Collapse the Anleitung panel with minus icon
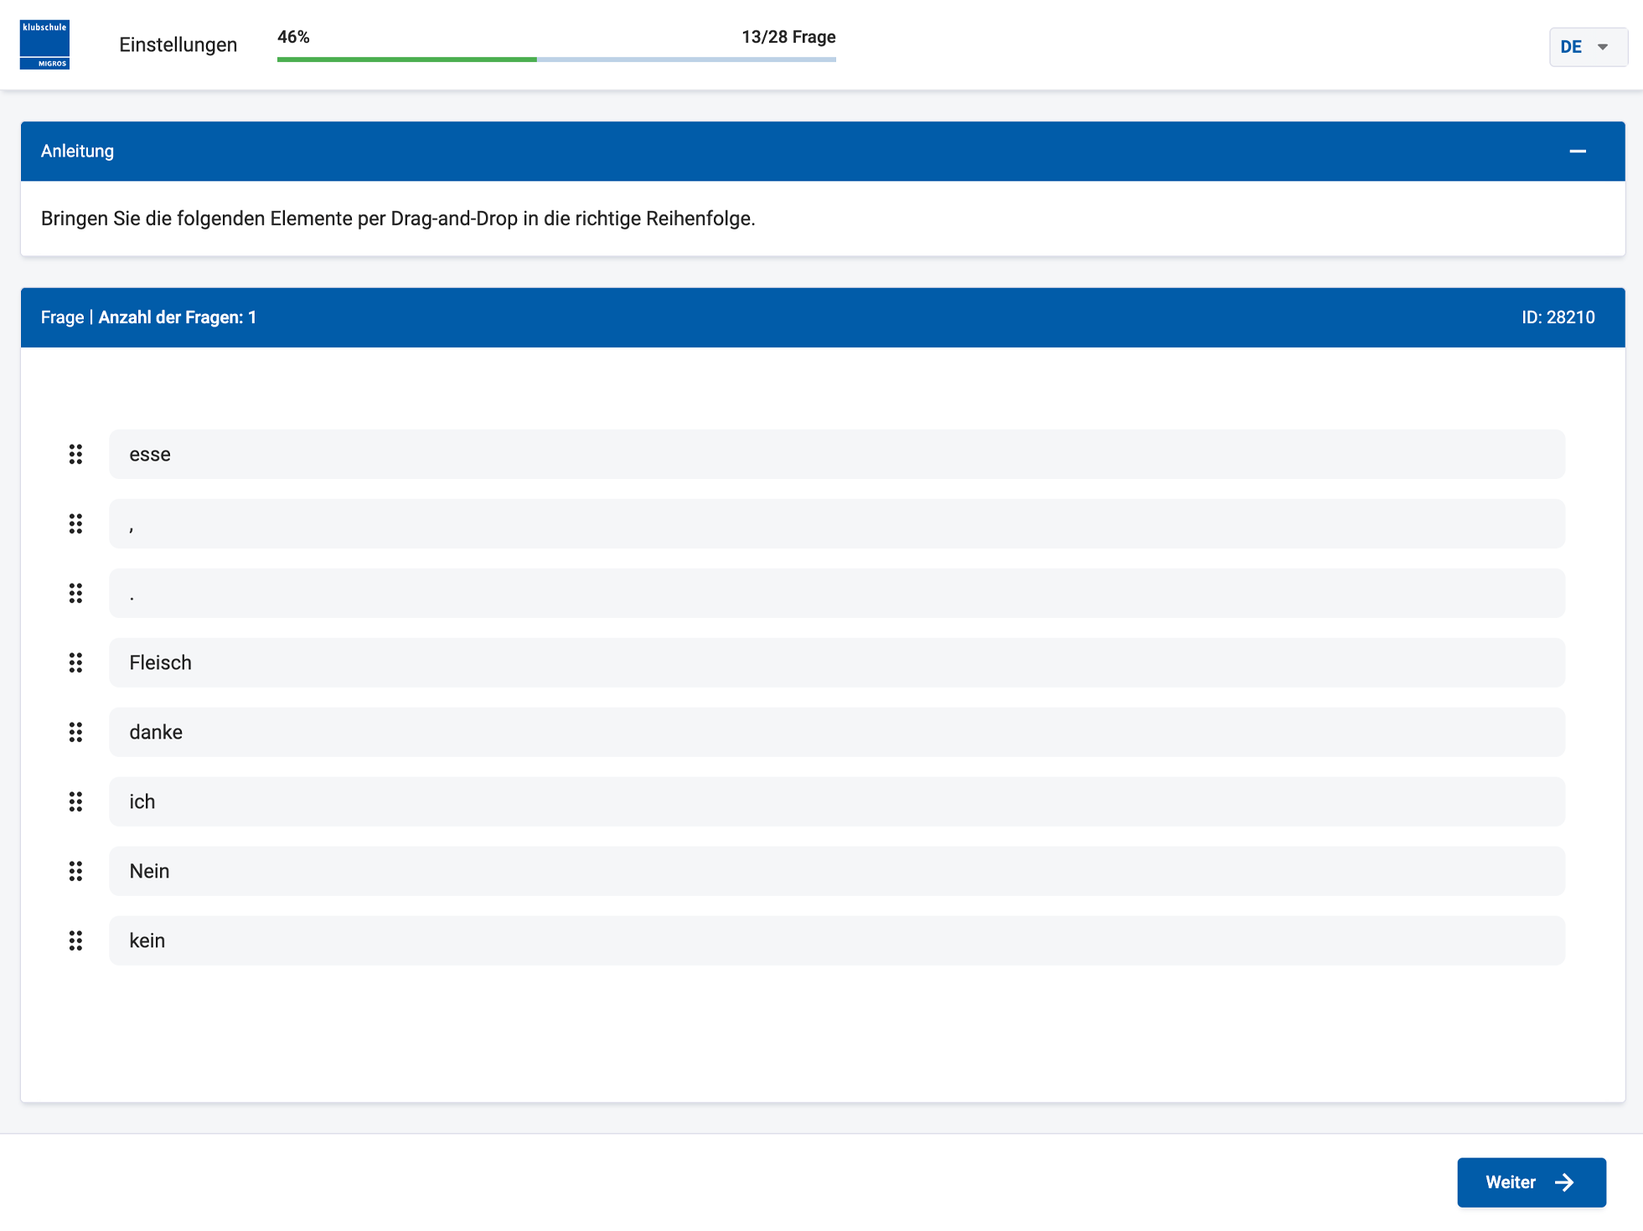 [1577, 152]
